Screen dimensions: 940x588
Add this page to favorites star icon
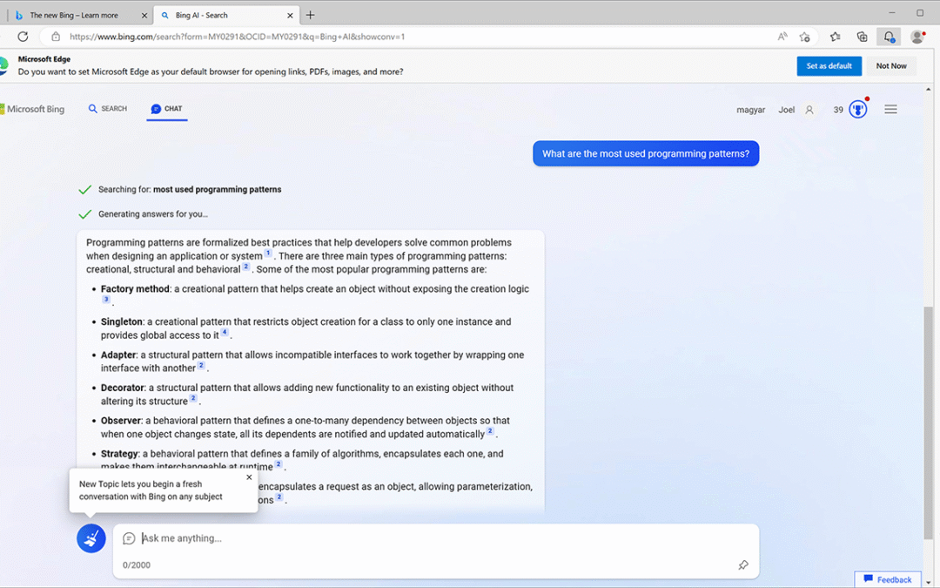coord(805,37)
